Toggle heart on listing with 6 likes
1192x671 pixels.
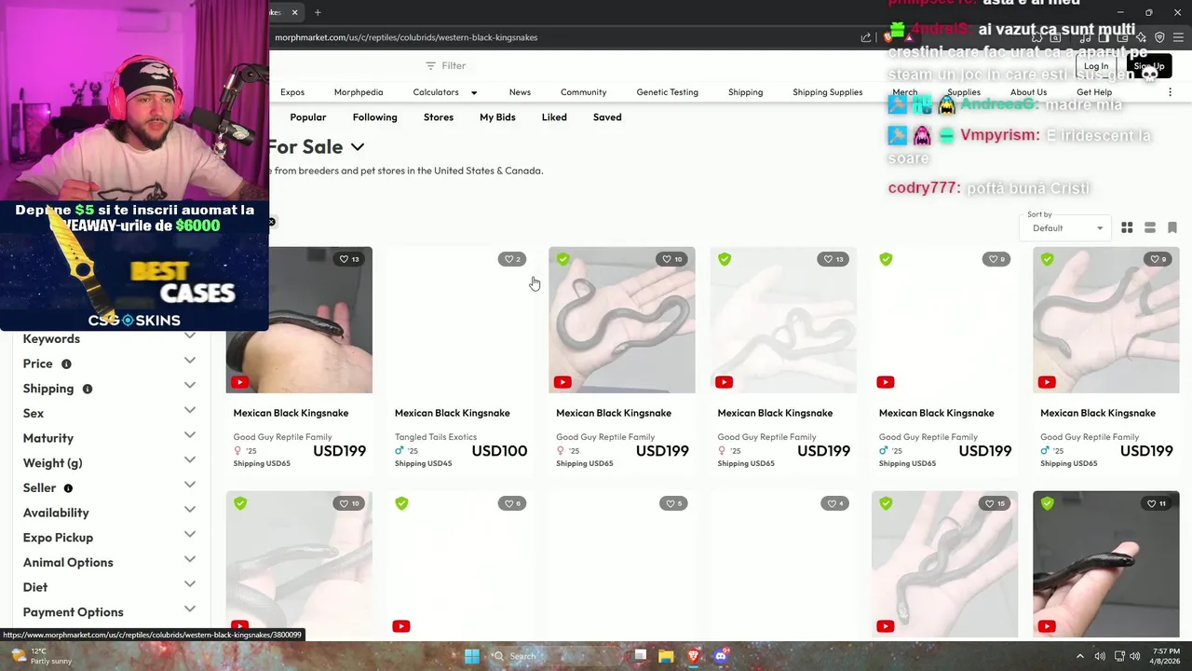coord(512,503)
